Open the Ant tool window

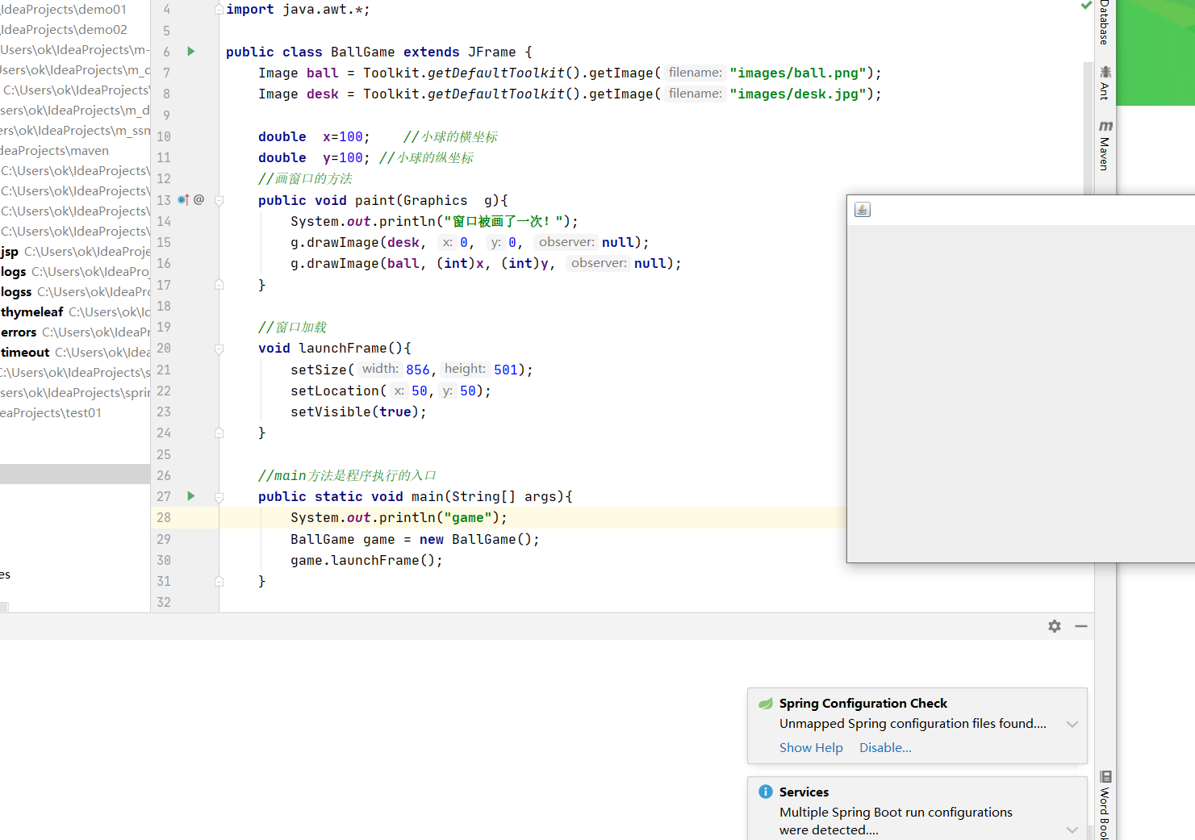(1105, 83)
